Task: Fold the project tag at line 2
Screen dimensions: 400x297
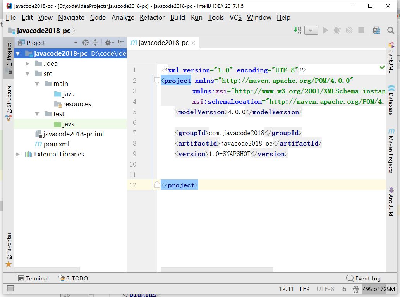Action: tap(157, 81)
